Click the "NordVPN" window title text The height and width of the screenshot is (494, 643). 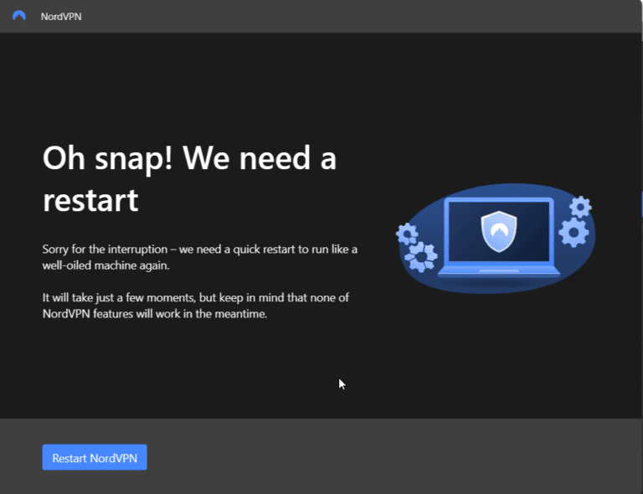click(61, 17)
